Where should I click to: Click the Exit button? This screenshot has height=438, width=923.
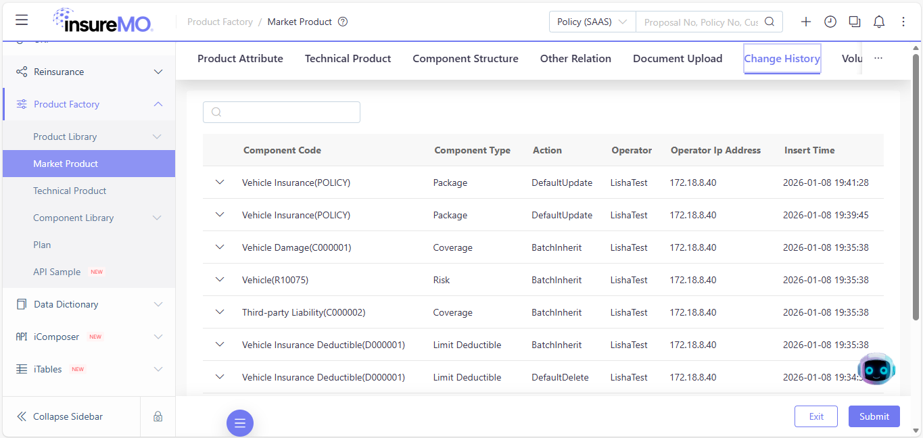[816, 416]
